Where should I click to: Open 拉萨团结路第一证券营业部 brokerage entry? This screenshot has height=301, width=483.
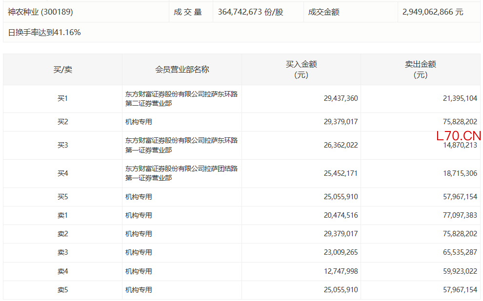[181, 173]
